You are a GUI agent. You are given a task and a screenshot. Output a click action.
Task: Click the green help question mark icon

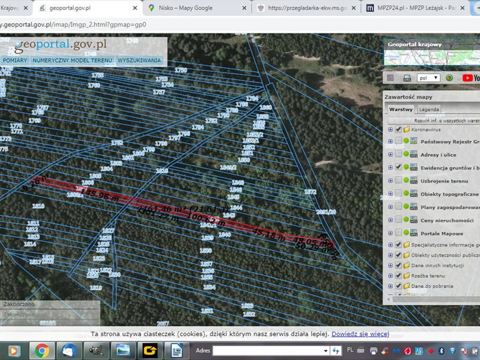[x=449, y=78]
